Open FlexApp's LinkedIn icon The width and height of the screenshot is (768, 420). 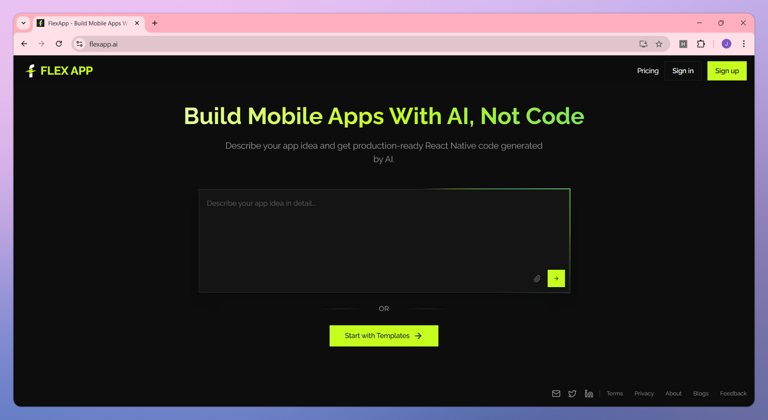pyautogui.click(x=589, y=393)
